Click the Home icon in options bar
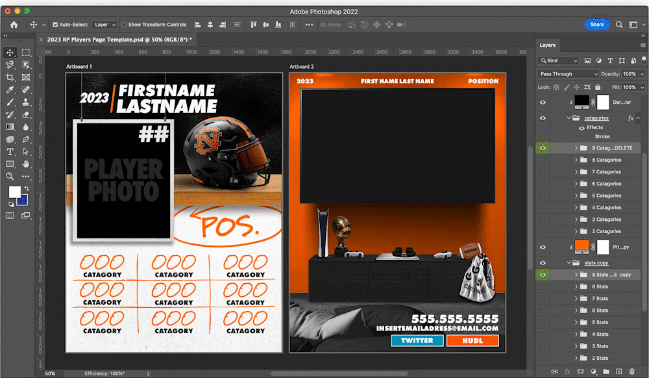 pos(14,25)
